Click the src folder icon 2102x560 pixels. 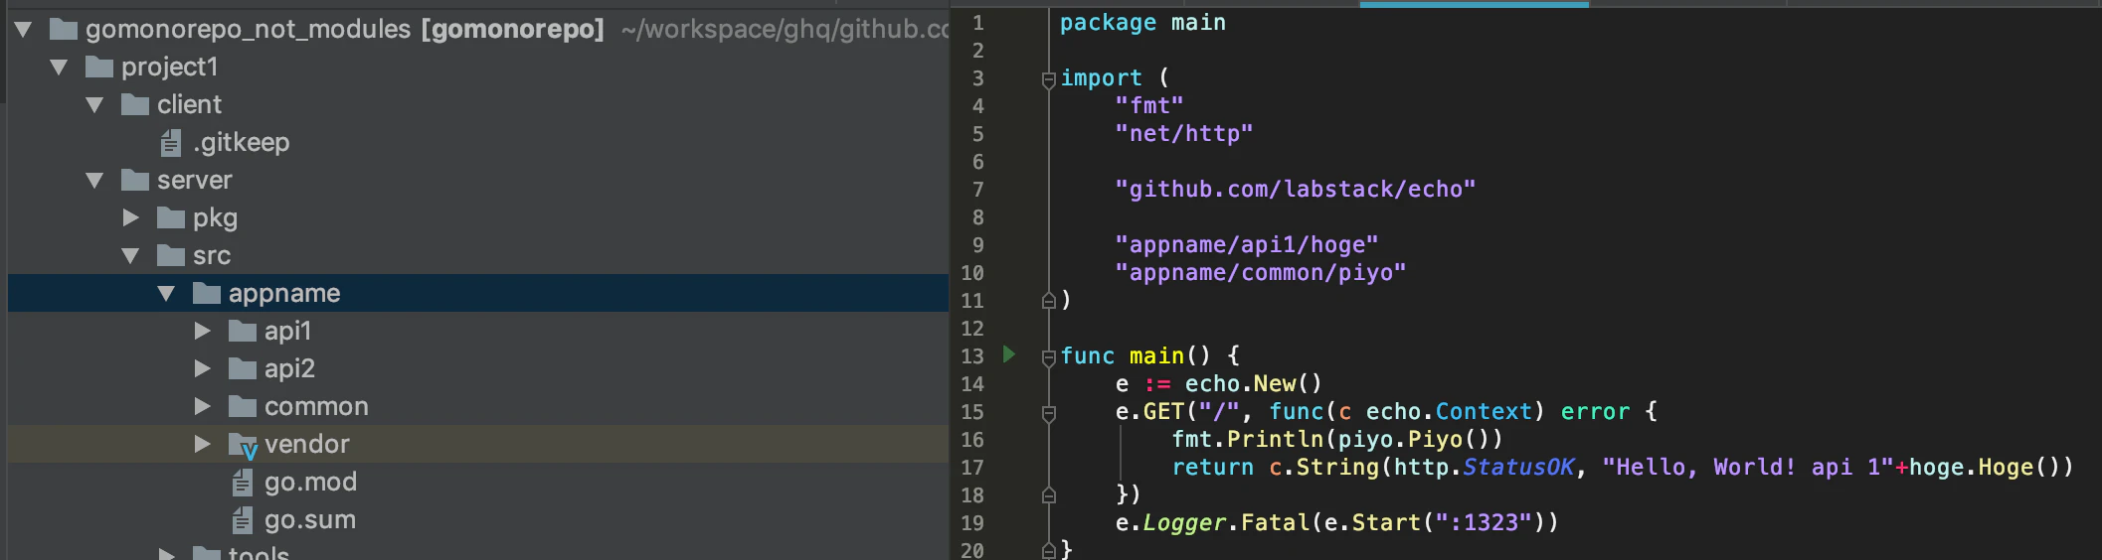pyautogui.click(x=171, y=256)
